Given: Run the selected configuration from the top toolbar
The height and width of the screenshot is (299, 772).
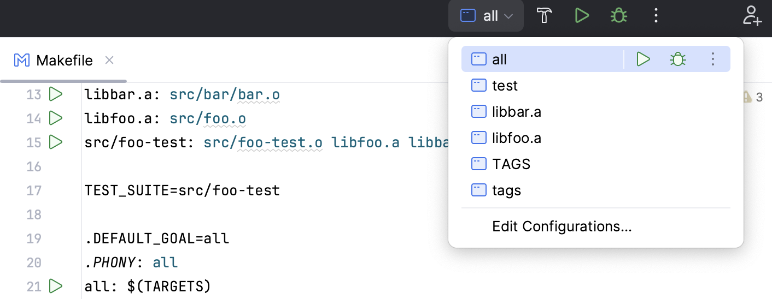Looking at the screenshot, I should pos(582,16).
